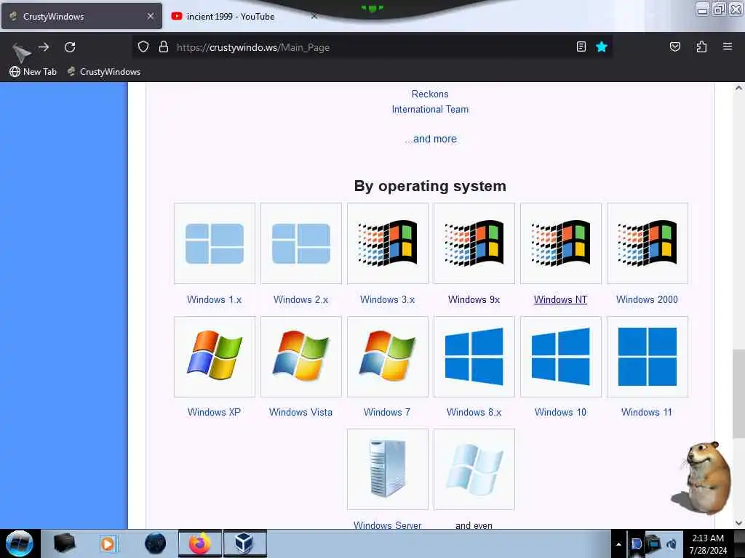Click the Windows 11 logo image

[x=647, y=356]
